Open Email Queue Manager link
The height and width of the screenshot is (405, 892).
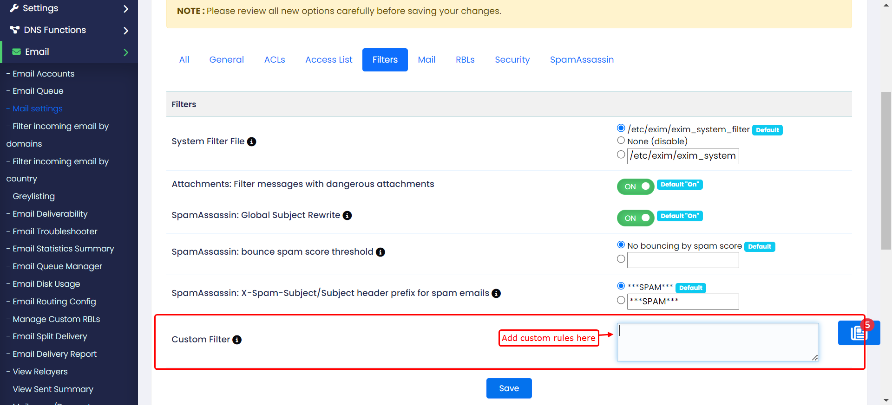(57, 266)
